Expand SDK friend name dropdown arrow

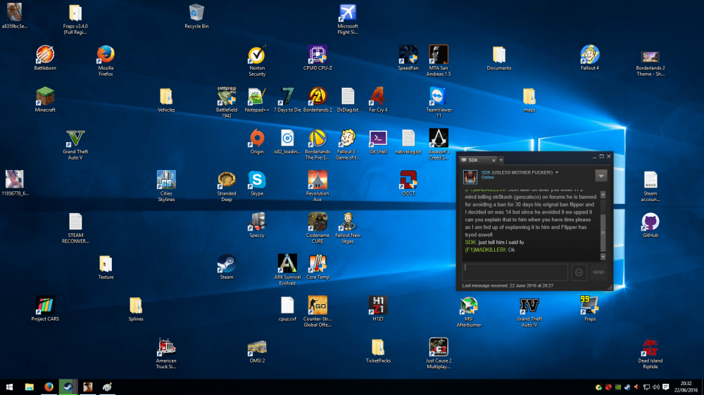click(x=557, y=173)
